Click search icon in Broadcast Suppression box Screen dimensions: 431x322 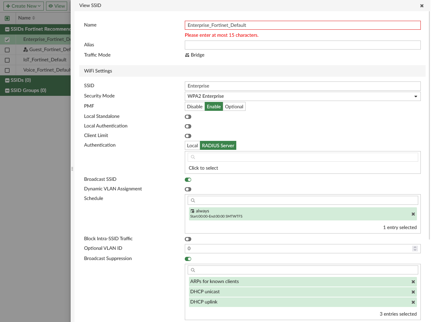[193, 270]
